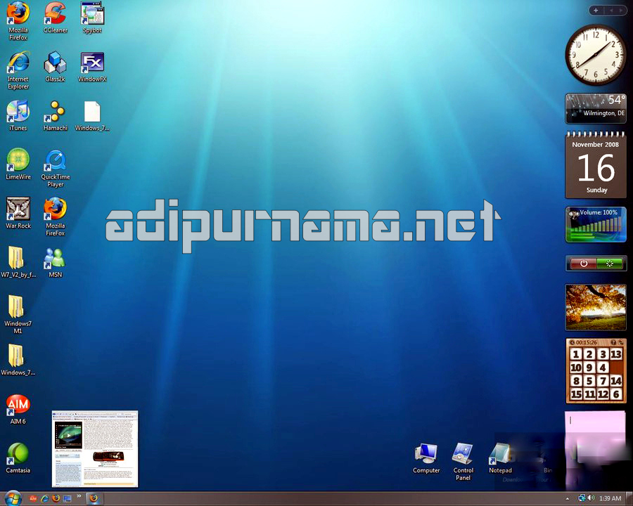Click the puzzle gadget help icon

(613, 342)
